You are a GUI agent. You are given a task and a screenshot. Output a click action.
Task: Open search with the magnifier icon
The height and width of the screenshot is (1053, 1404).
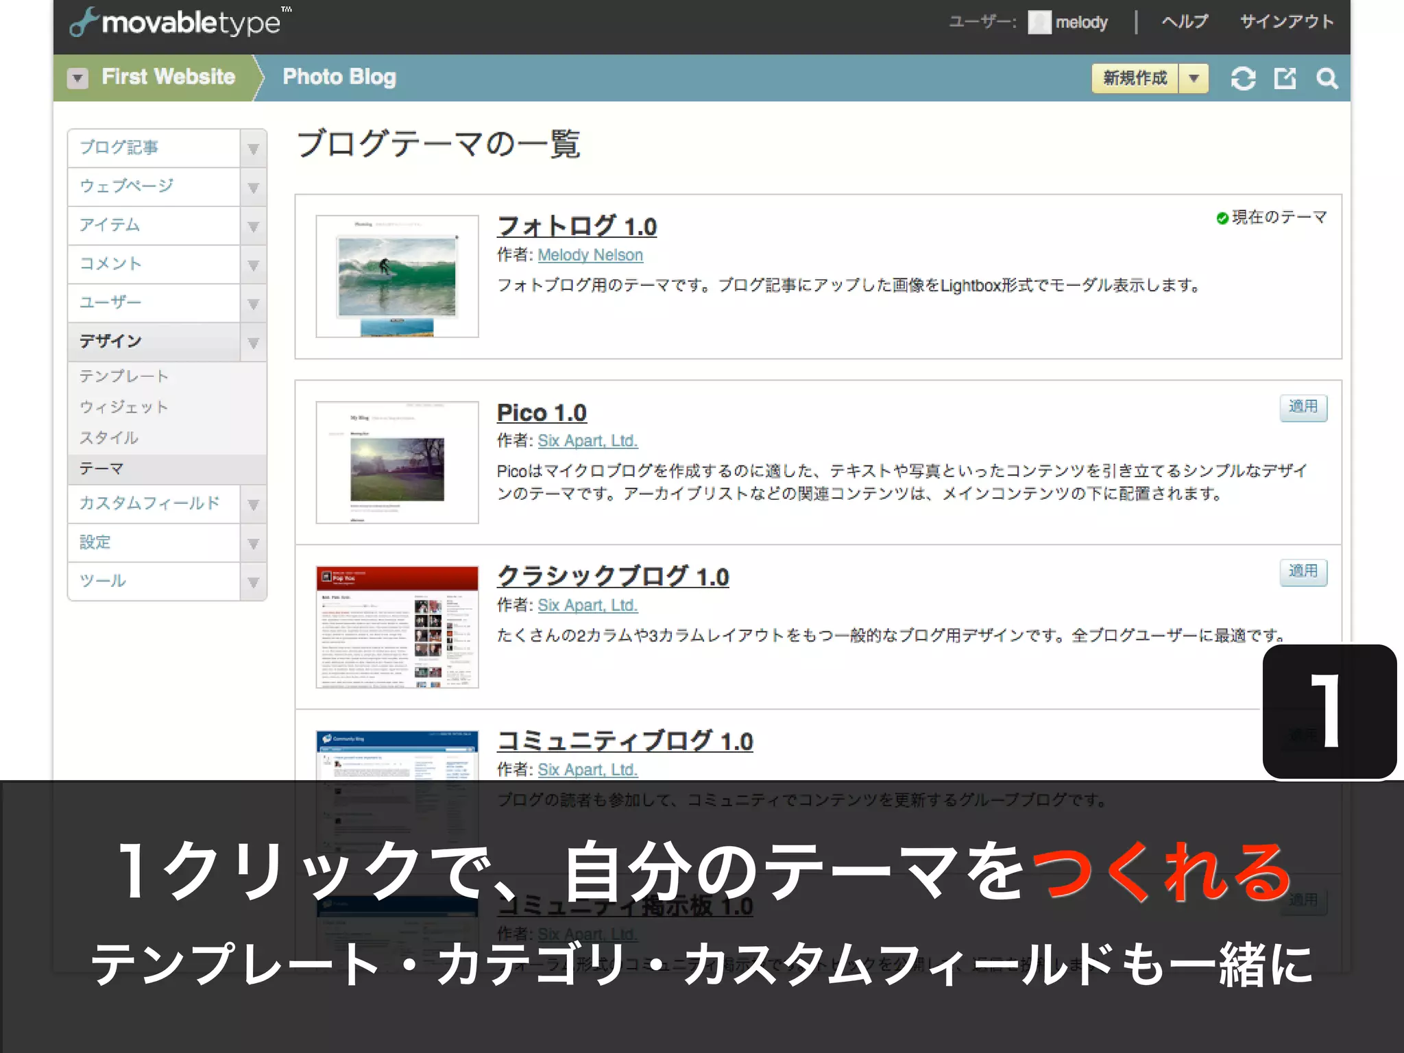(x=1327, y=78)
